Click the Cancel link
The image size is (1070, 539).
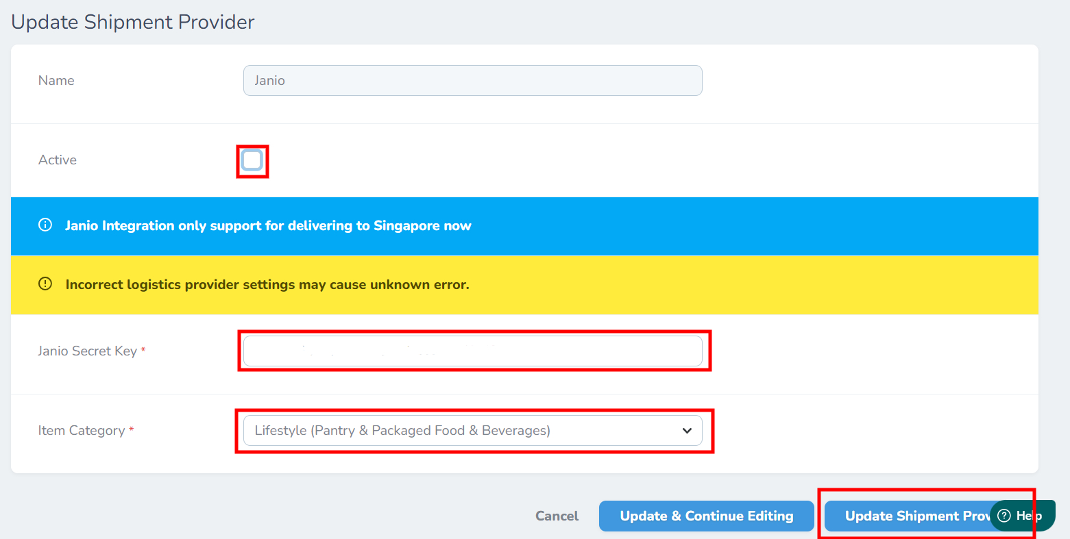(557, 516)
